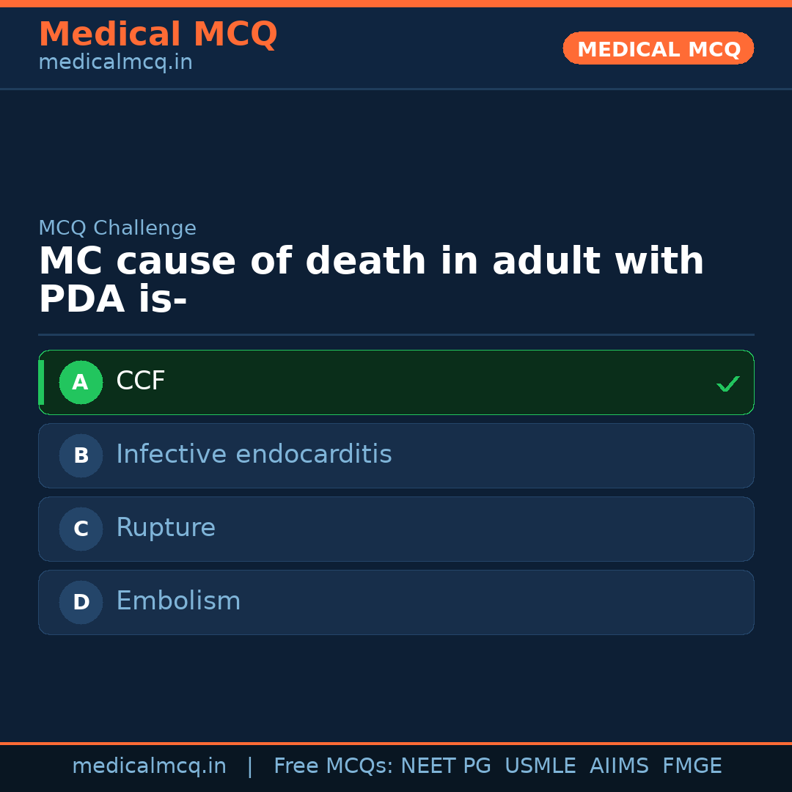Select option B Infective endocarditis
The width and height of the screenshot is (792, 792).
tap(396, 455)
